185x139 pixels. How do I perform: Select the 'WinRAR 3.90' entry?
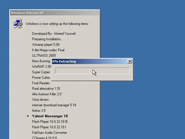[x=42, y=67]
